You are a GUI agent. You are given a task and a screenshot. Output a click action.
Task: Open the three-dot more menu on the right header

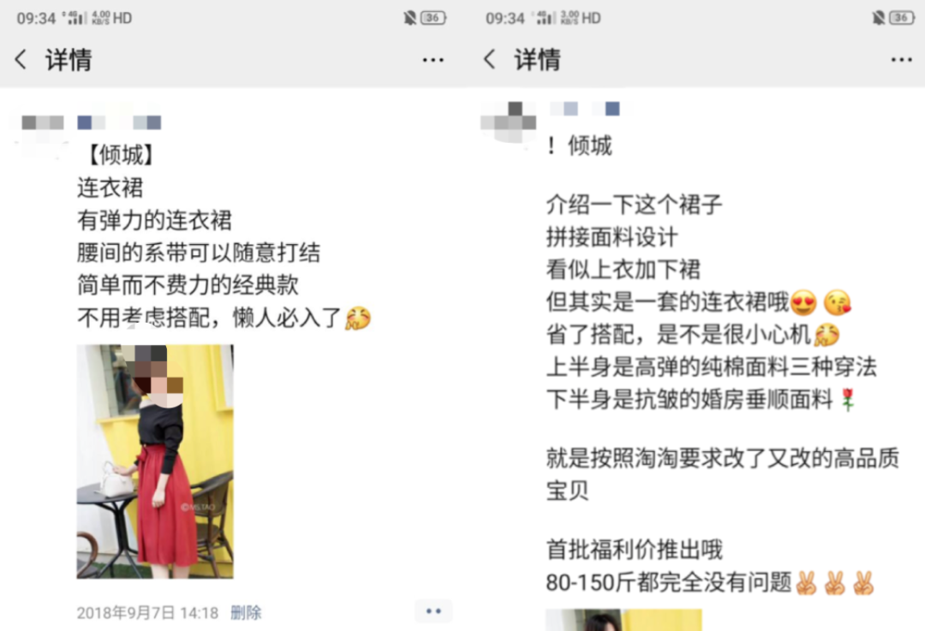[x=901, y=60]
